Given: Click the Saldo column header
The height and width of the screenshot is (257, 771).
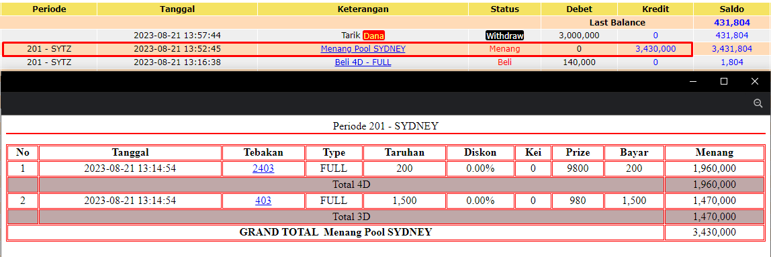Looking at the screenshot, I should click(x=732, y=9).
